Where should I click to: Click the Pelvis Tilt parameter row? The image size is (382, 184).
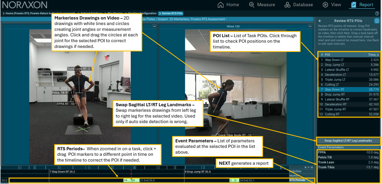click(x=349, y=157)
